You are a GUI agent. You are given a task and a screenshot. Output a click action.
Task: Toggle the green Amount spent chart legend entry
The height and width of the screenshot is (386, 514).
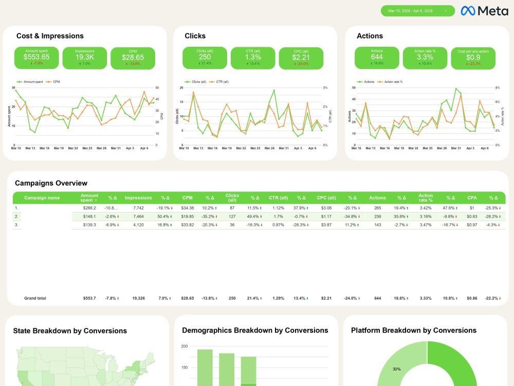pyautogui.click(x=30, y=82)
